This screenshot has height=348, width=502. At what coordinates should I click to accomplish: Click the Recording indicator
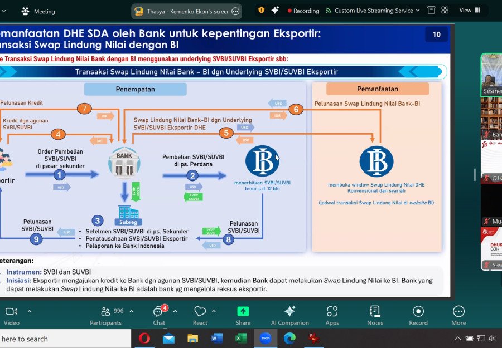click(303, 11)
